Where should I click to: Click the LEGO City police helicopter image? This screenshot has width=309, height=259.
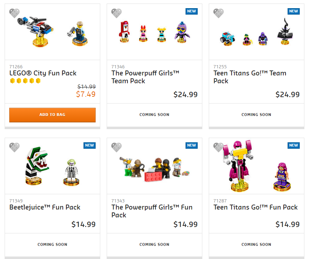click(x=33, y=30)
